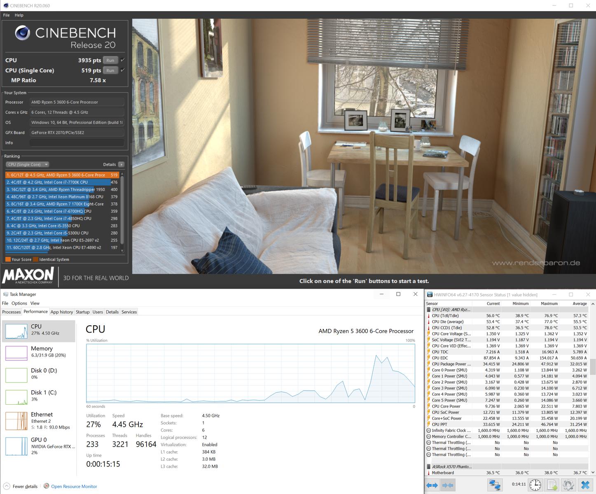Viewport: 596px width, 494px height.
Task: Select ranking entry Ryzen 5 3600 score 519
Action: [x=62, y=175]
